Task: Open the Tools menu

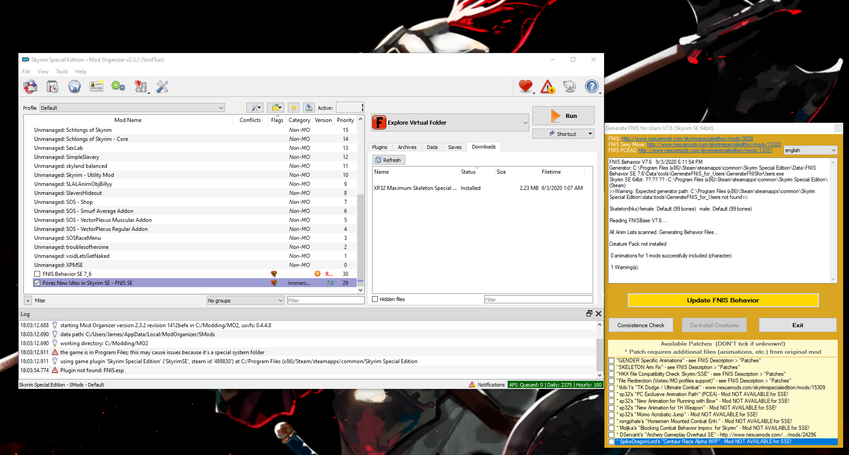Action: pyautogui.click(x=62, y=72)
